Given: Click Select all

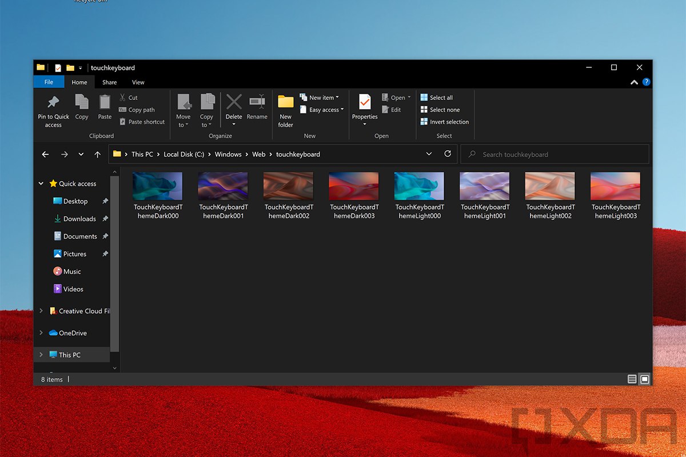Looking at the screenshot, I should pyautogui.click(x=437, y=98).
